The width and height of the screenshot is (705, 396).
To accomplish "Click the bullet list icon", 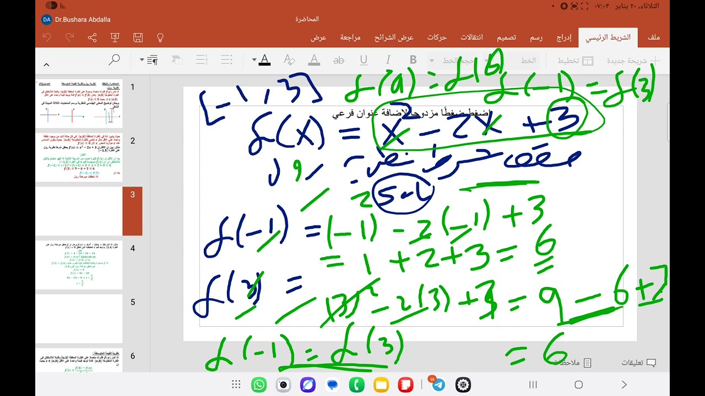I will point(226,60).
